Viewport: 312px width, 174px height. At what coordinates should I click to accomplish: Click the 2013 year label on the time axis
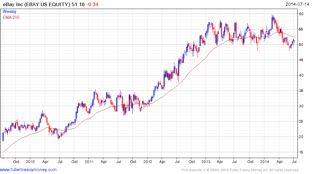pyautogui.click(x=206, y=162)
